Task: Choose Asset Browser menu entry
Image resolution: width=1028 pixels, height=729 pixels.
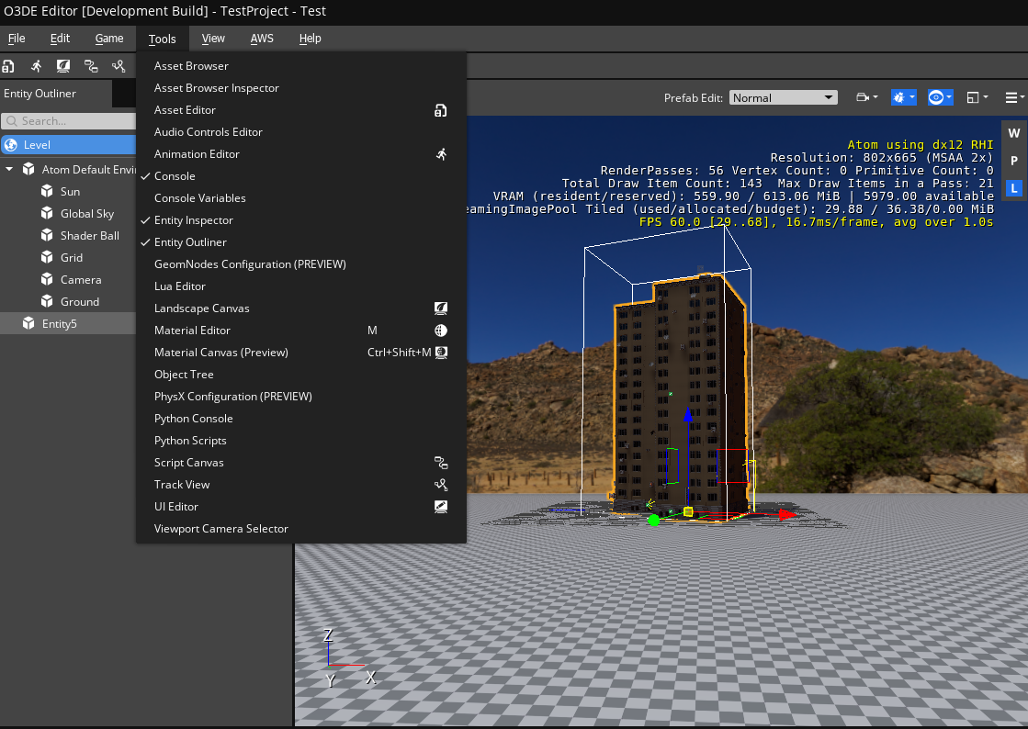Action: (301, 66)
